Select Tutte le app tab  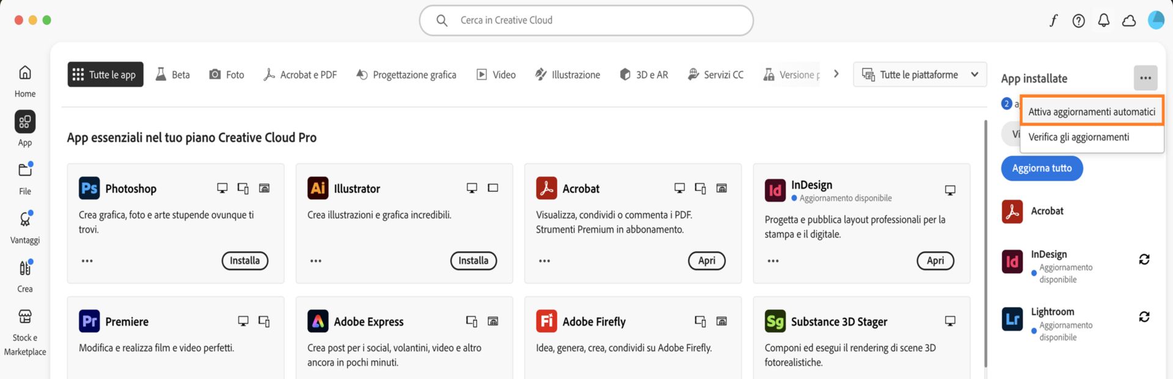pyautogui.click(x=105, y=74)
